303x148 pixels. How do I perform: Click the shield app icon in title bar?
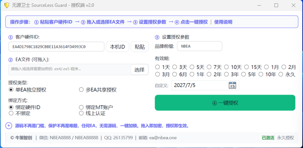[x=7, y=5]
